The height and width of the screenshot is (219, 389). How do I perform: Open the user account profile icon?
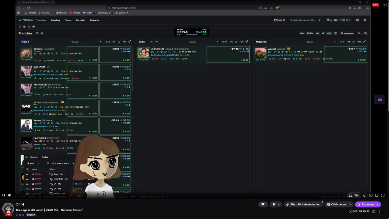click(x=365, y=20)
